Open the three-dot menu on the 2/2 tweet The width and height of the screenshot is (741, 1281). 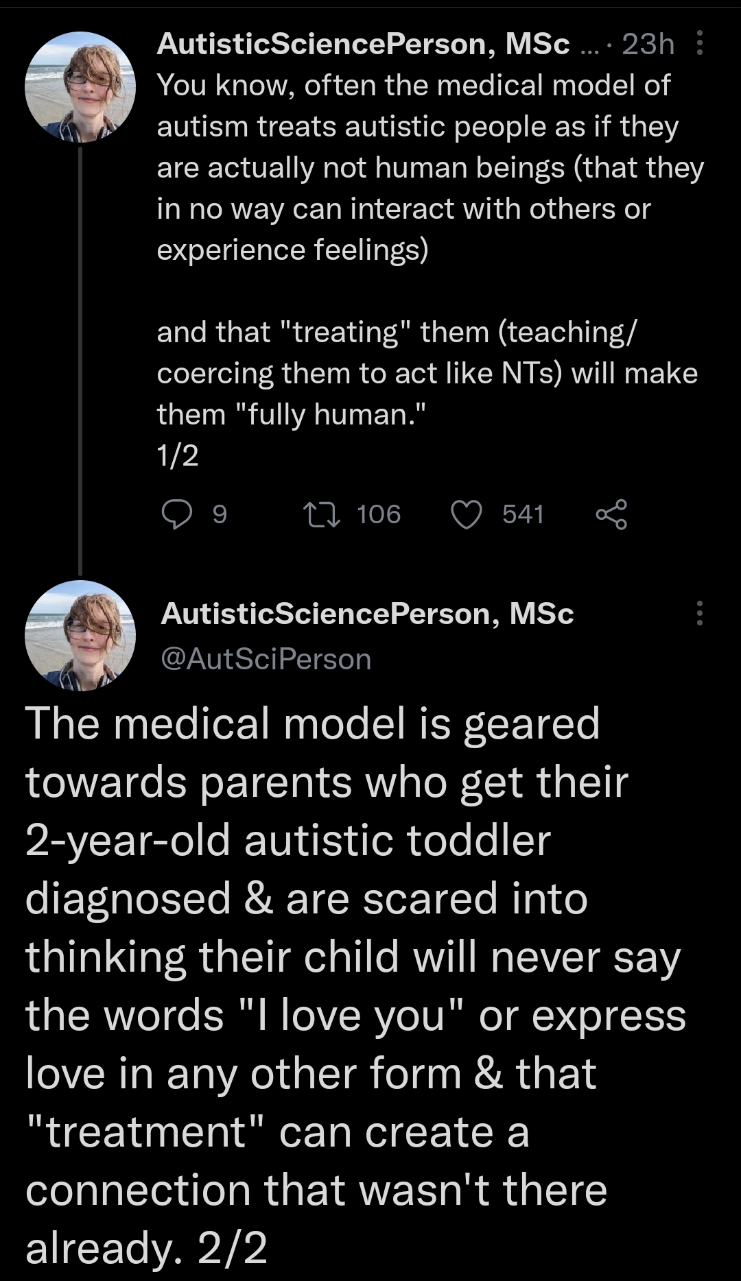[x=699, y=613]
